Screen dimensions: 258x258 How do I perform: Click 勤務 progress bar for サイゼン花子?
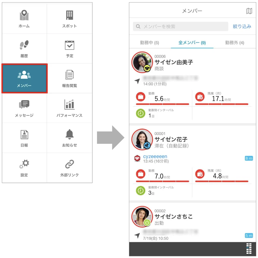pos(162,181)
